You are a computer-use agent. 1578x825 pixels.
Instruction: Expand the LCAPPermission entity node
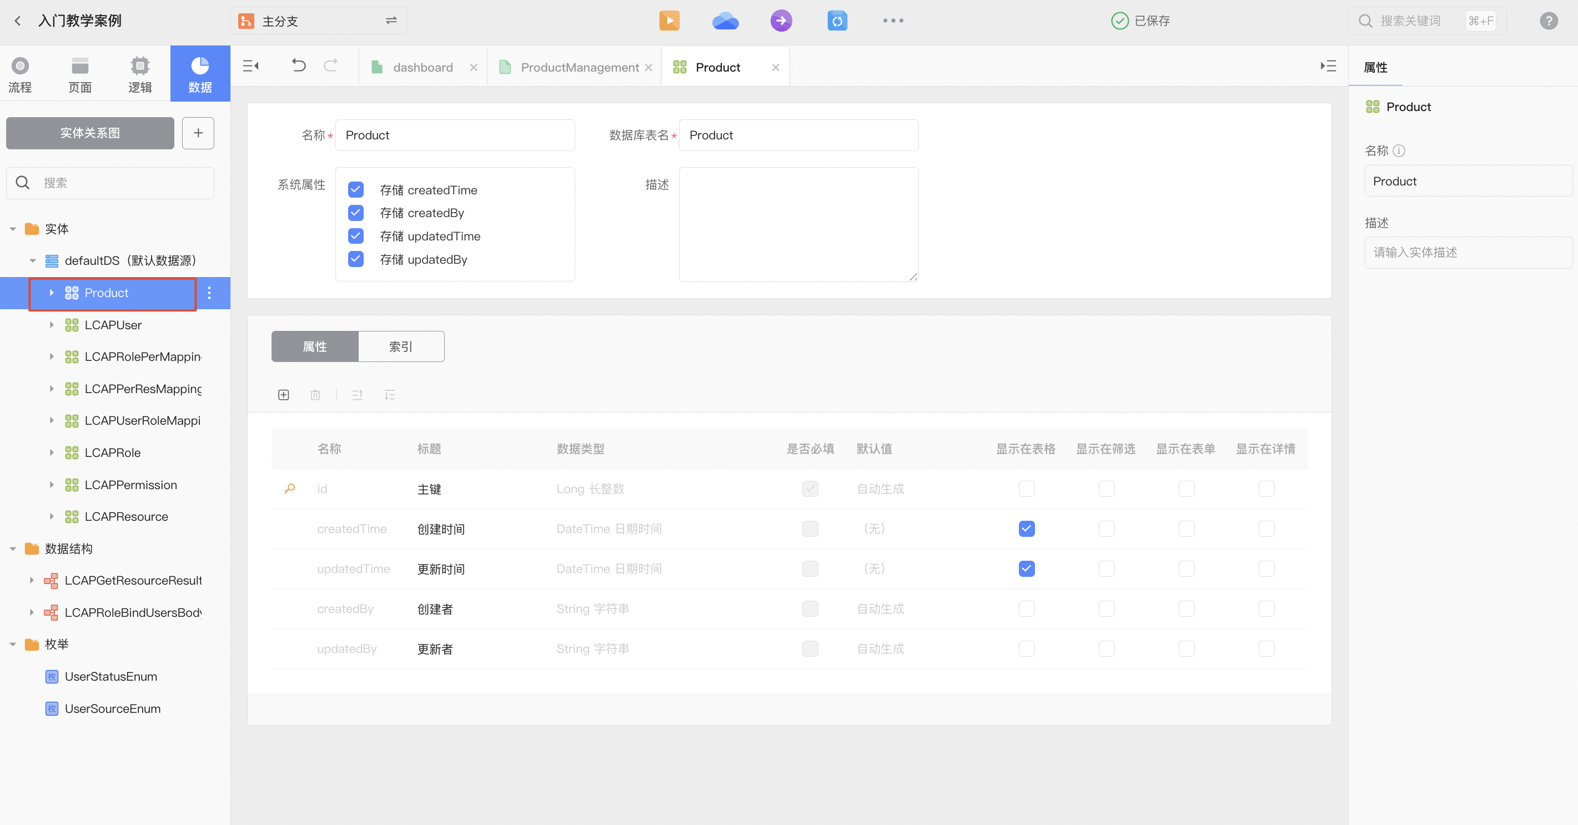tap(52, 485)
